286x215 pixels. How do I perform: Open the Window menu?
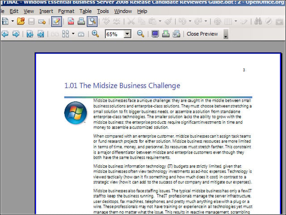pyautogui.click(x=123, y=11)
